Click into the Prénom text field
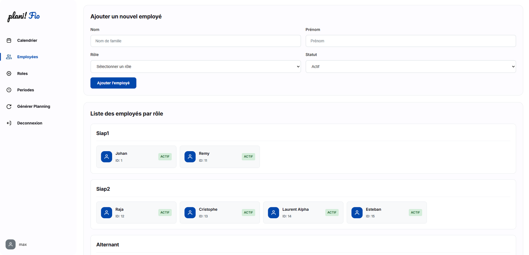The image size is (529, 255). click(410, 41)
